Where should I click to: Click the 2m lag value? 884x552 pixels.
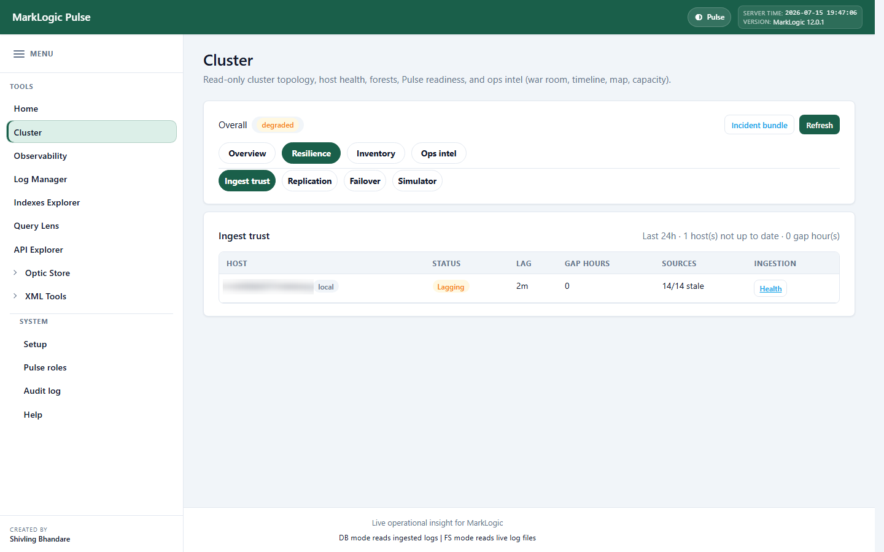click(x=522, y=286)
